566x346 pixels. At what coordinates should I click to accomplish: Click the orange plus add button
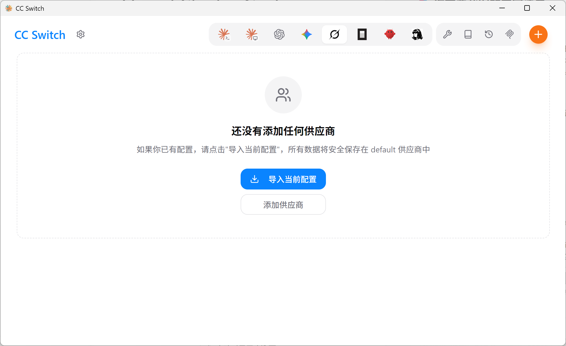click(x=538, y=35)
